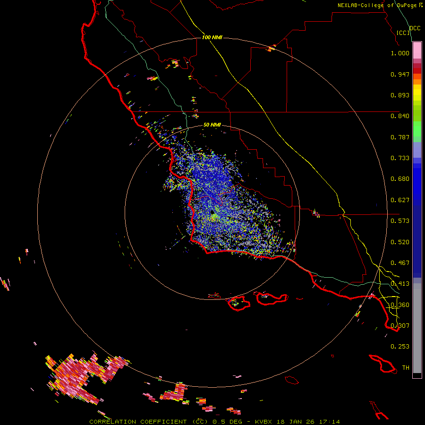Click the 100 NMI range ring label
This screenshot has width=425, height=425.
point(212,37)
